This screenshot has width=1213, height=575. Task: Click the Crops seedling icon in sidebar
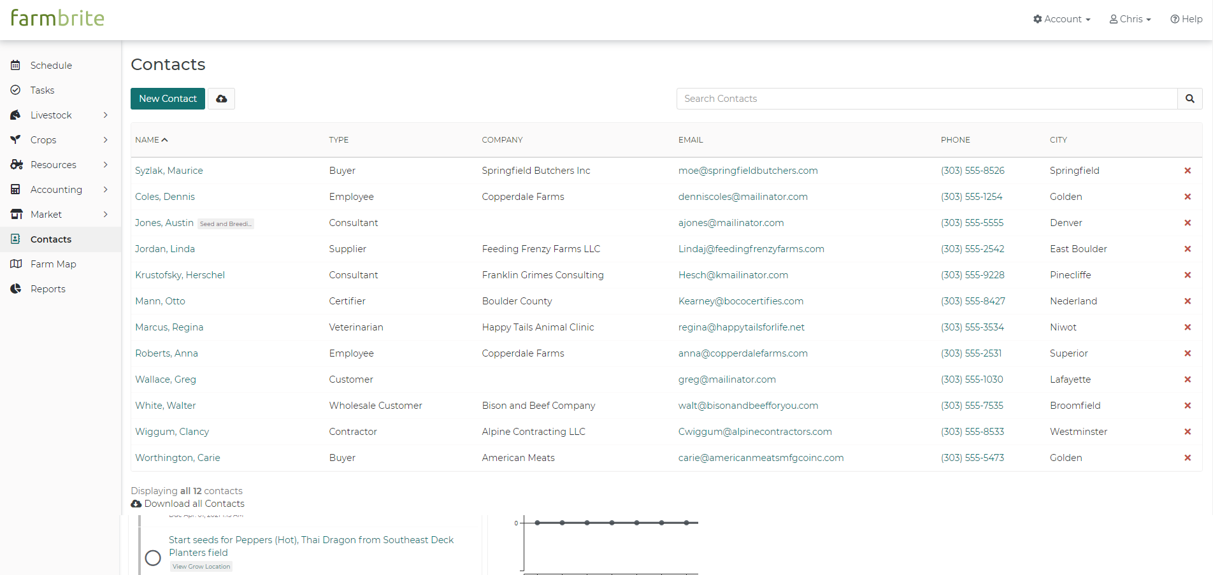pyautogui.click(x=16, y=139)
